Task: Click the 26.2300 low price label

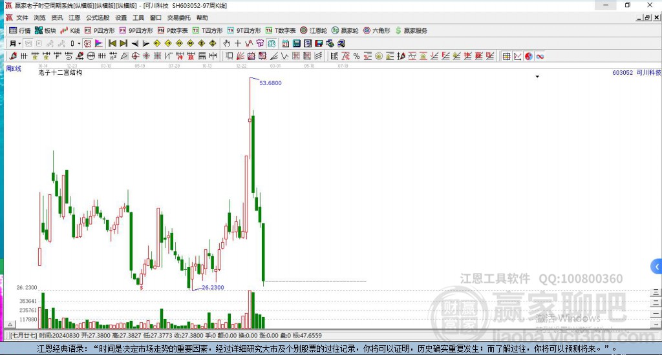Action: coord(213,287)
